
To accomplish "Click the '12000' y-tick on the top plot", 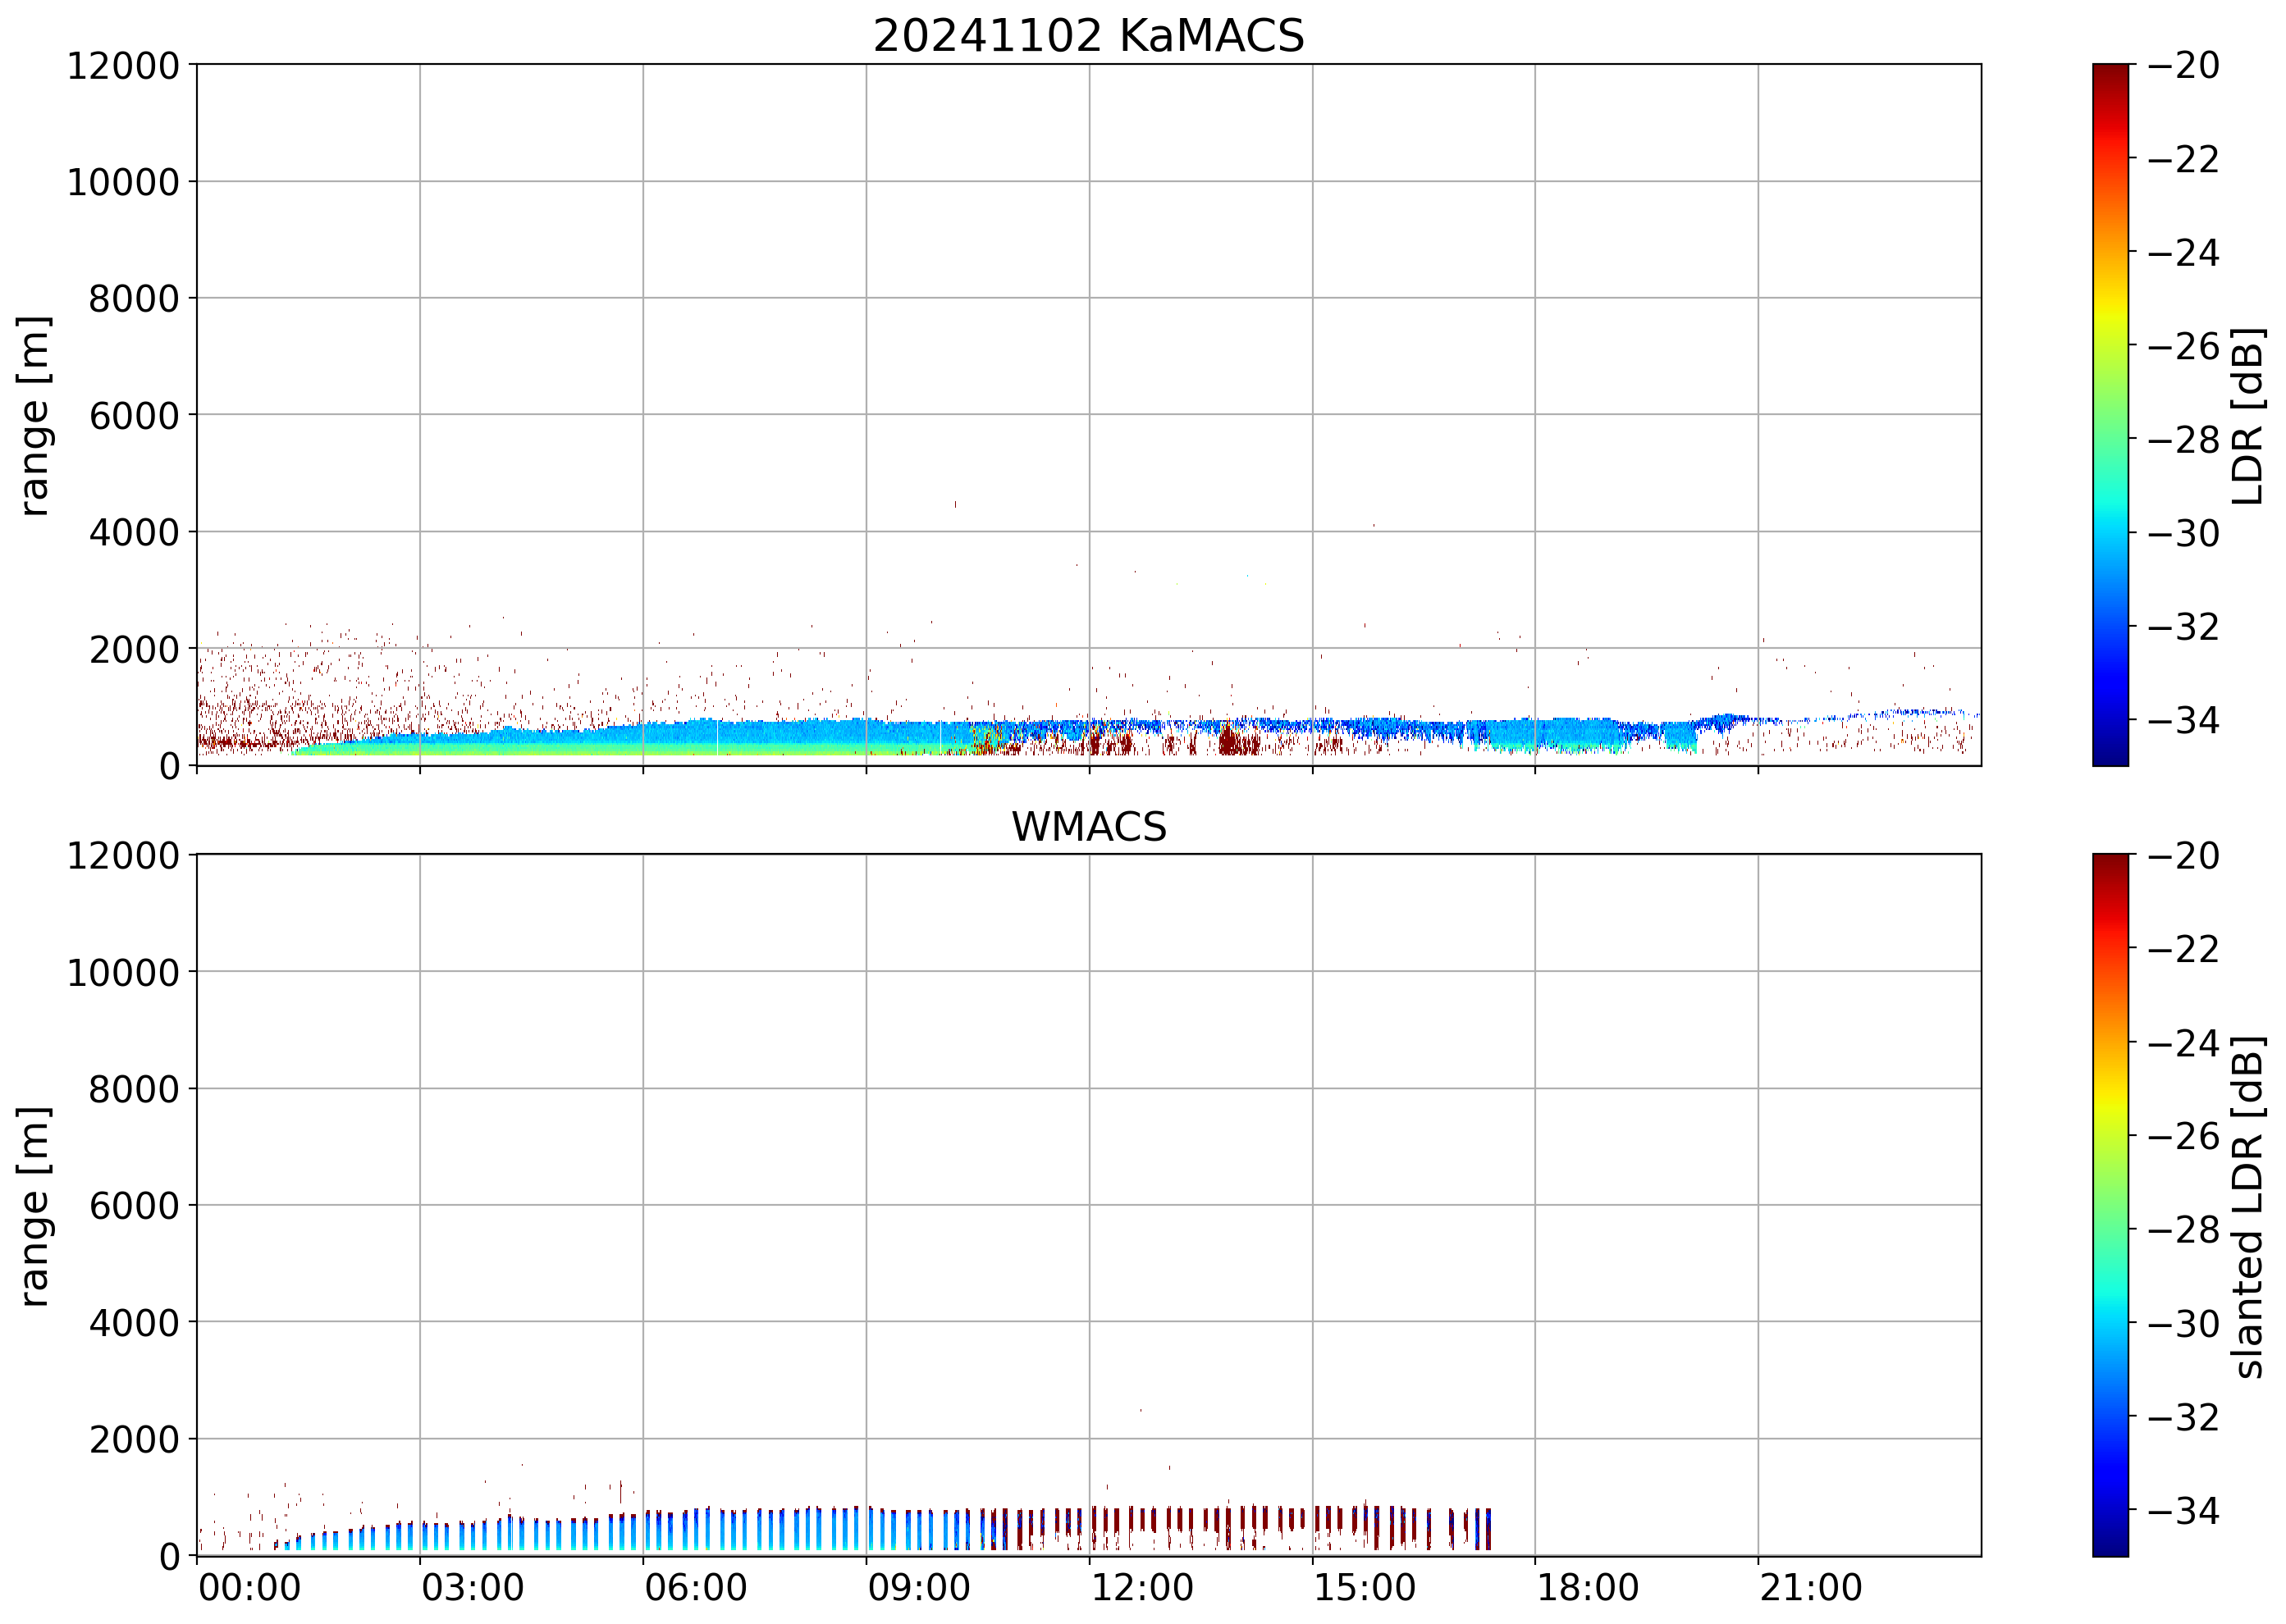I will pos(123,66).
